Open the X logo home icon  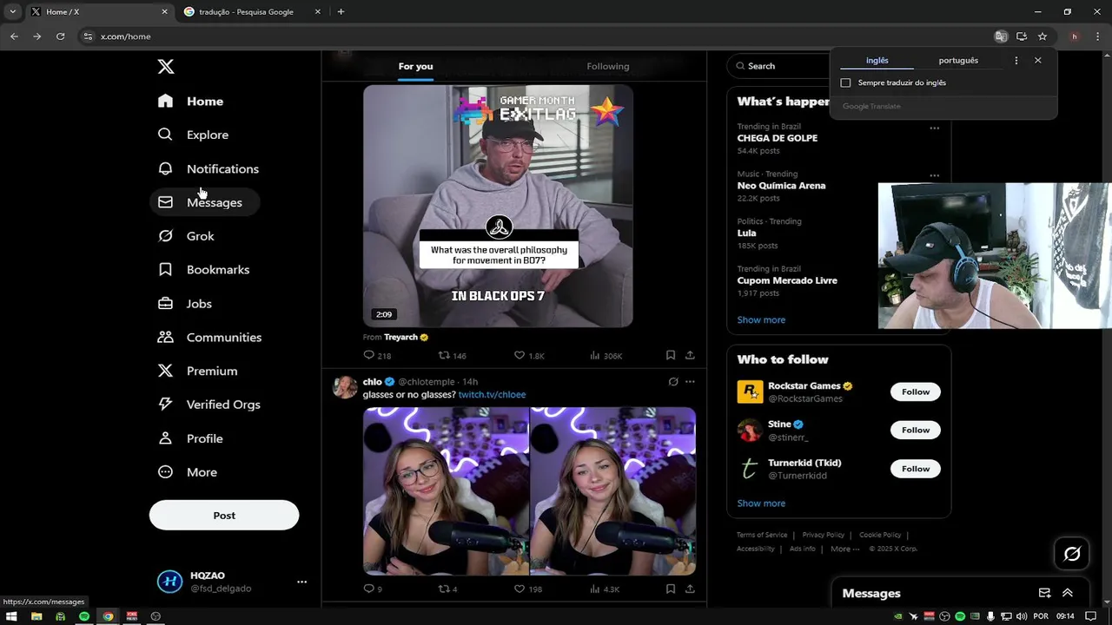pyautogui.click(x=166, y=67)
